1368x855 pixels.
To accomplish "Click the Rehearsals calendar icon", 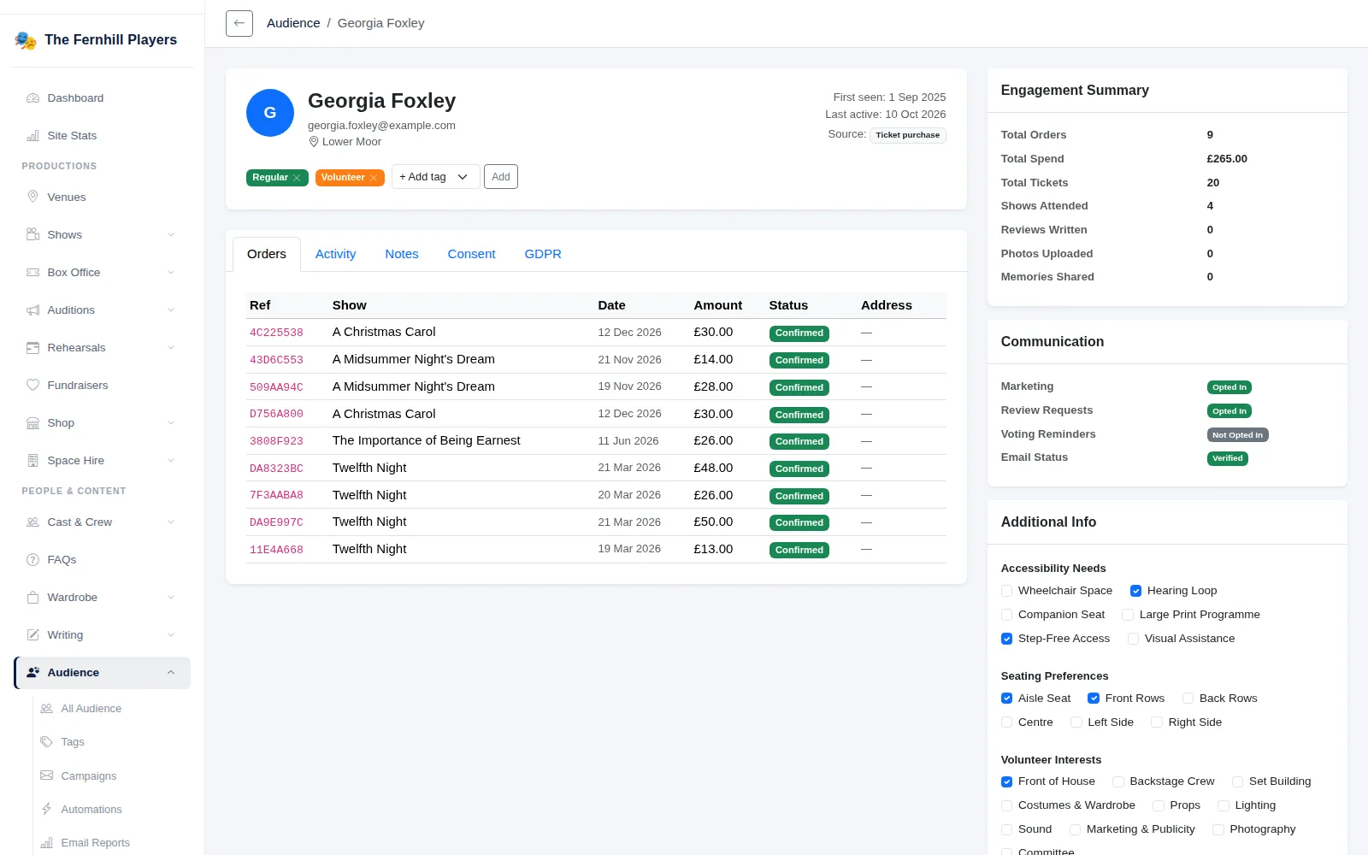I will [32, 348].
